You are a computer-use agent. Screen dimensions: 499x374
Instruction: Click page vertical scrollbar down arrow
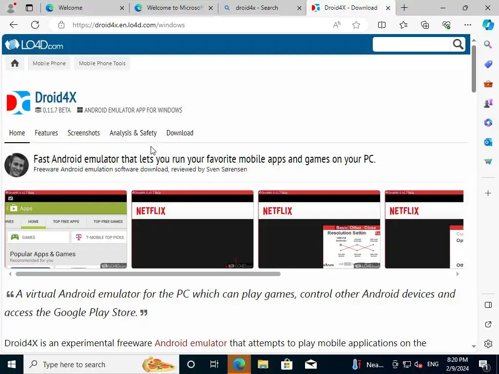coord(474,346)
